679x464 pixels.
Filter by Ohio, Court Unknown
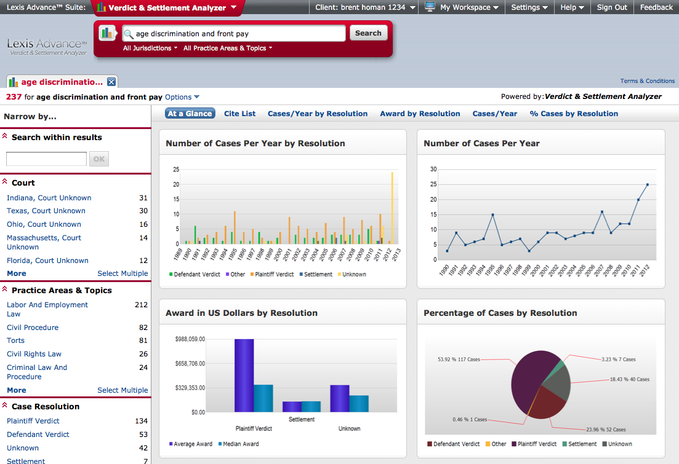point(44,224)
